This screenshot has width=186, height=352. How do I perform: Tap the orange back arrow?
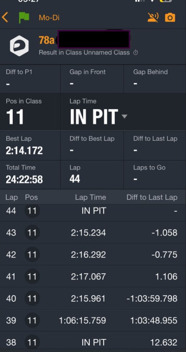(x=5, y=17)
